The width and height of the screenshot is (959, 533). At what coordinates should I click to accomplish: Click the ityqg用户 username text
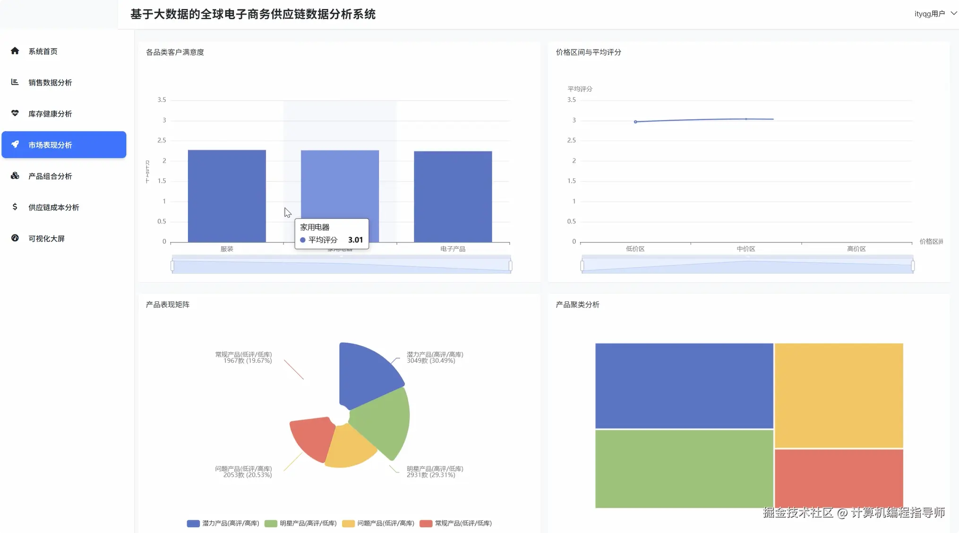(929, 14)
